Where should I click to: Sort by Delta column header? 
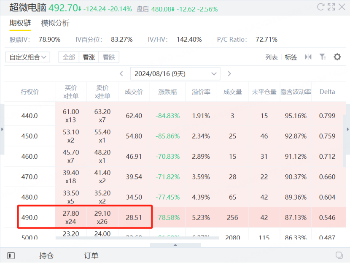click(x=327, y=92)
